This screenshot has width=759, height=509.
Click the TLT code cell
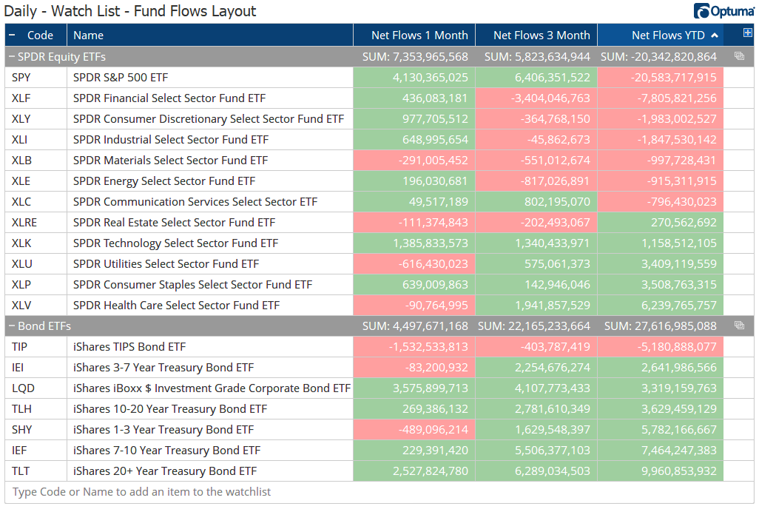(36, 472)
